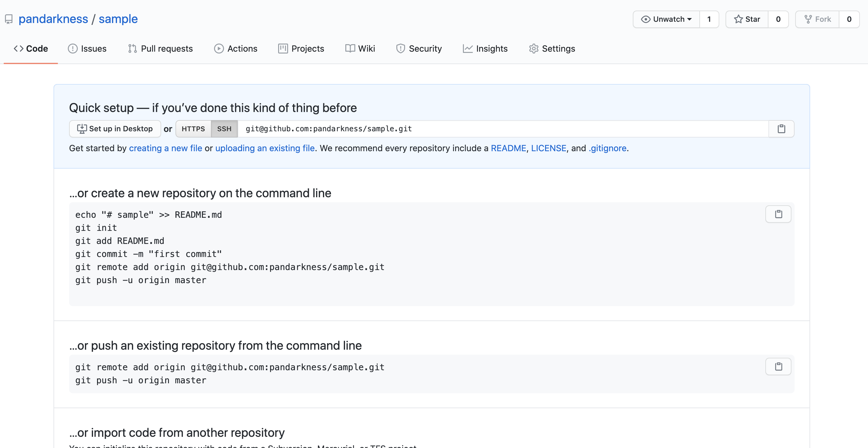Copy the new repository commands to clipboard
Screen dimensions: 868x448
[778, 214]
